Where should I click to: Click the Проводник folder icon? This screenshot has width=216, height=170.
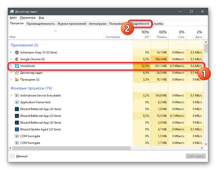[17, 80]
